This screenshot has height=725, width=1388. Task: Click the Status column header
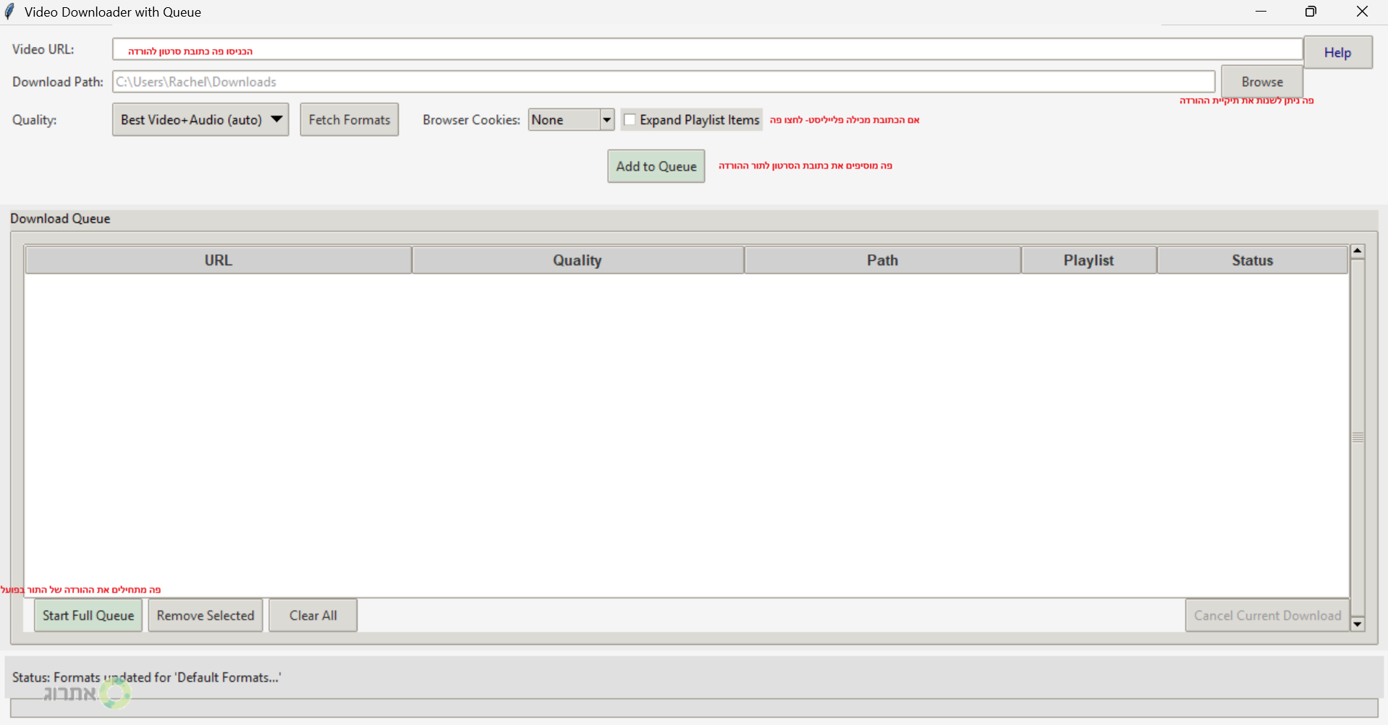pos(1253,260)
